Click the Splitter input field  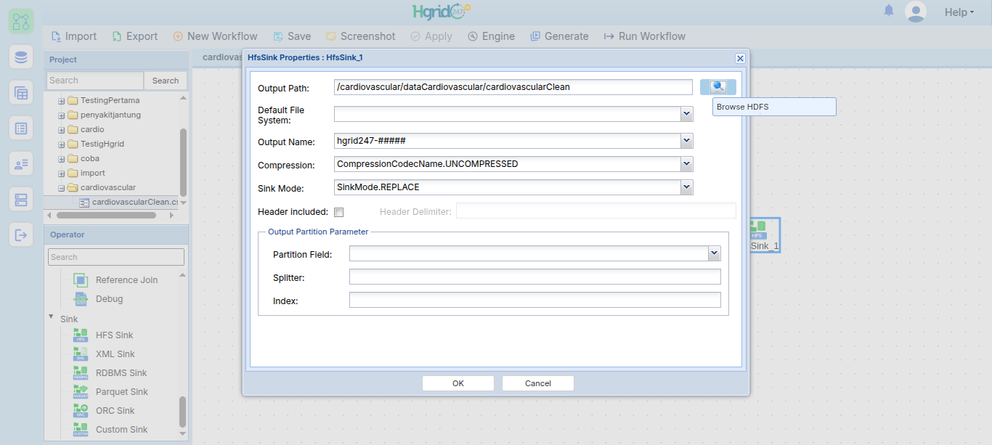click(x=535, y=277)
